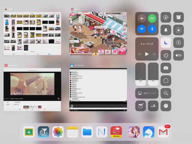Turn off Wi-Fi in Control Center
192x144 pixels.
click(x=142, y=29)
